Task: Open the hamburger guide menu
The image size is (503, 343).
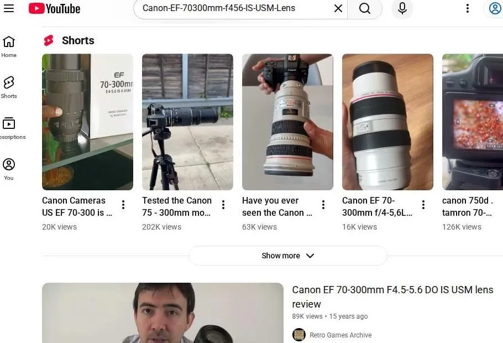Action: tap(9, 8)
